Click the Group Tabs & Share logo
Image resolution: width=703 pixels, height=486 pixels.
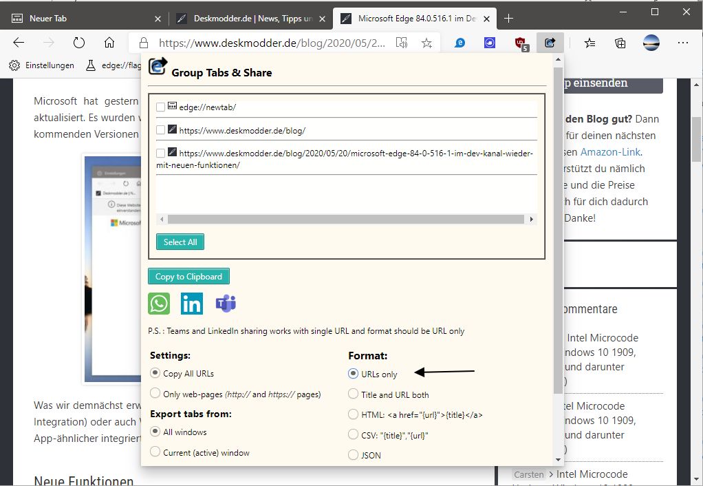point(158,65)
